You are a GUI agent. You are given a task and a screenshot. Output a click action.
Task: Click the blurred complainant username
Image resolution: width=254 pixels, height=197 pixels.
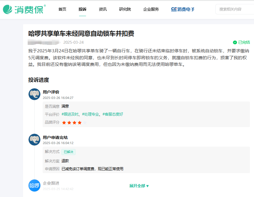coord(44,42)
